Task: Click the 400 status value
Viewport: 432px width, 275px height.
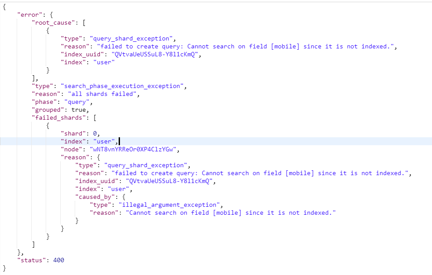Action: [58, 260]
